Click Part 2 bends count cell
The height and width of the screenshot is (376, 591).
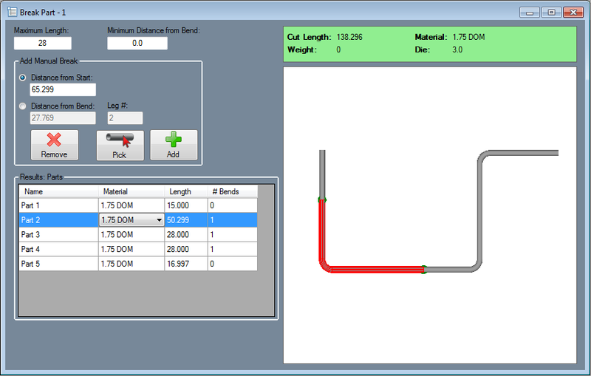tap(233, 220)
